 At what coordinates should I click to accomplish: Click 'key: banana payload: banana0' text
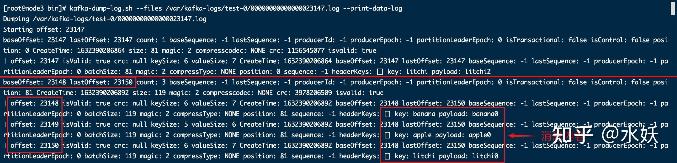coord(446,114)
